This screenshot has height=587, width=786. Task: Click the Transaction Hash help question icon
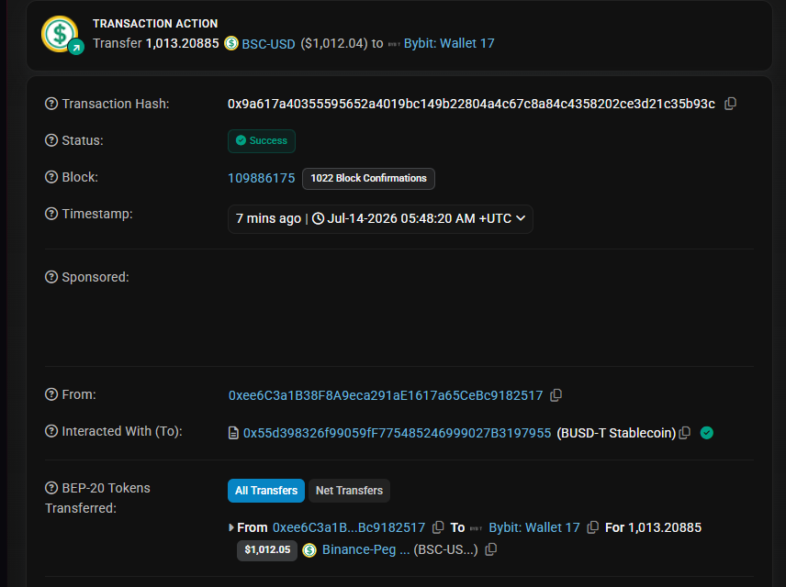[x=51, y=104]
